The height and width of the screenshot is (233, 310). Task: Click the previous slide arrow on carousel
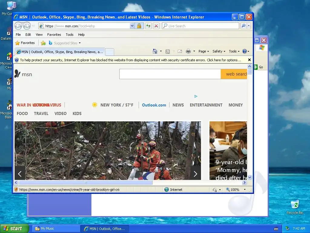[20, 174]
